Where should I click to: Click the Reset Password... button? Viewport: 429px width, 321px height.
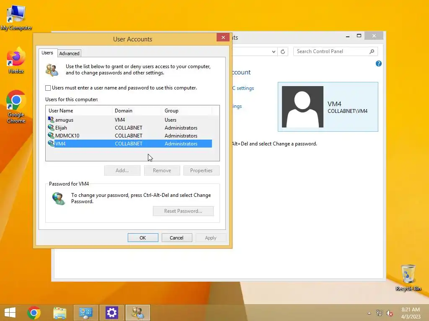(x=183, y=211)
